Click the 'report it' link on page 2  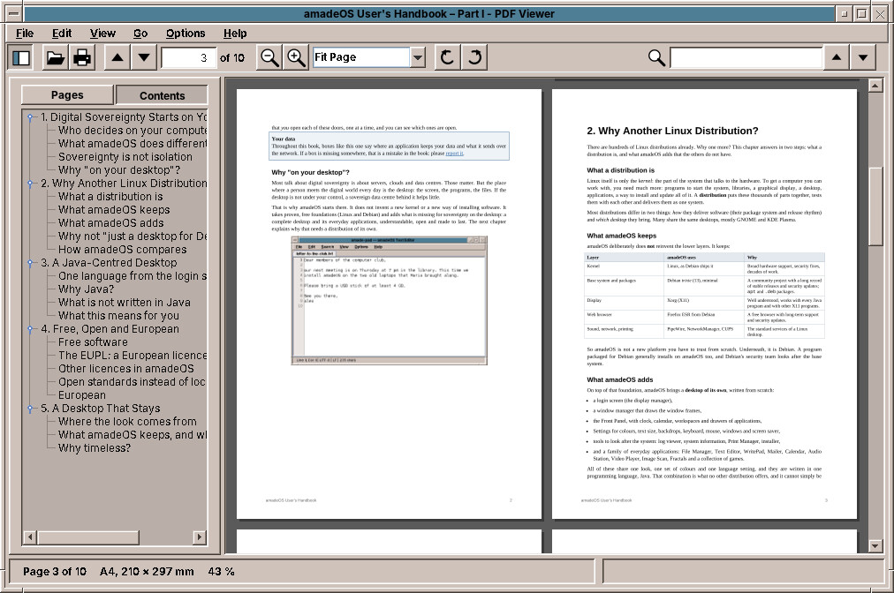[x=454, y=154]
